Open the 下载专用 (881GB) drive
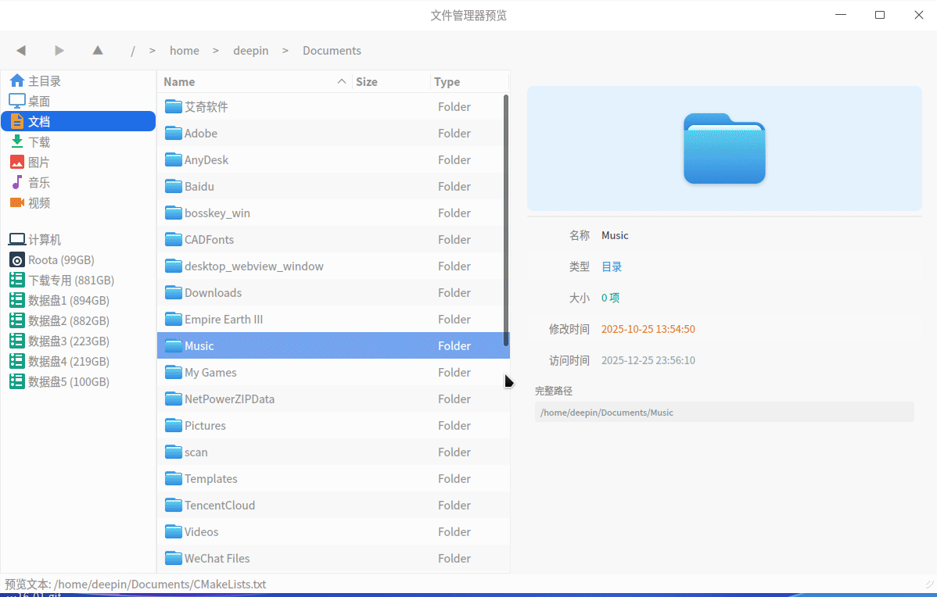 [x=78, y=281]
